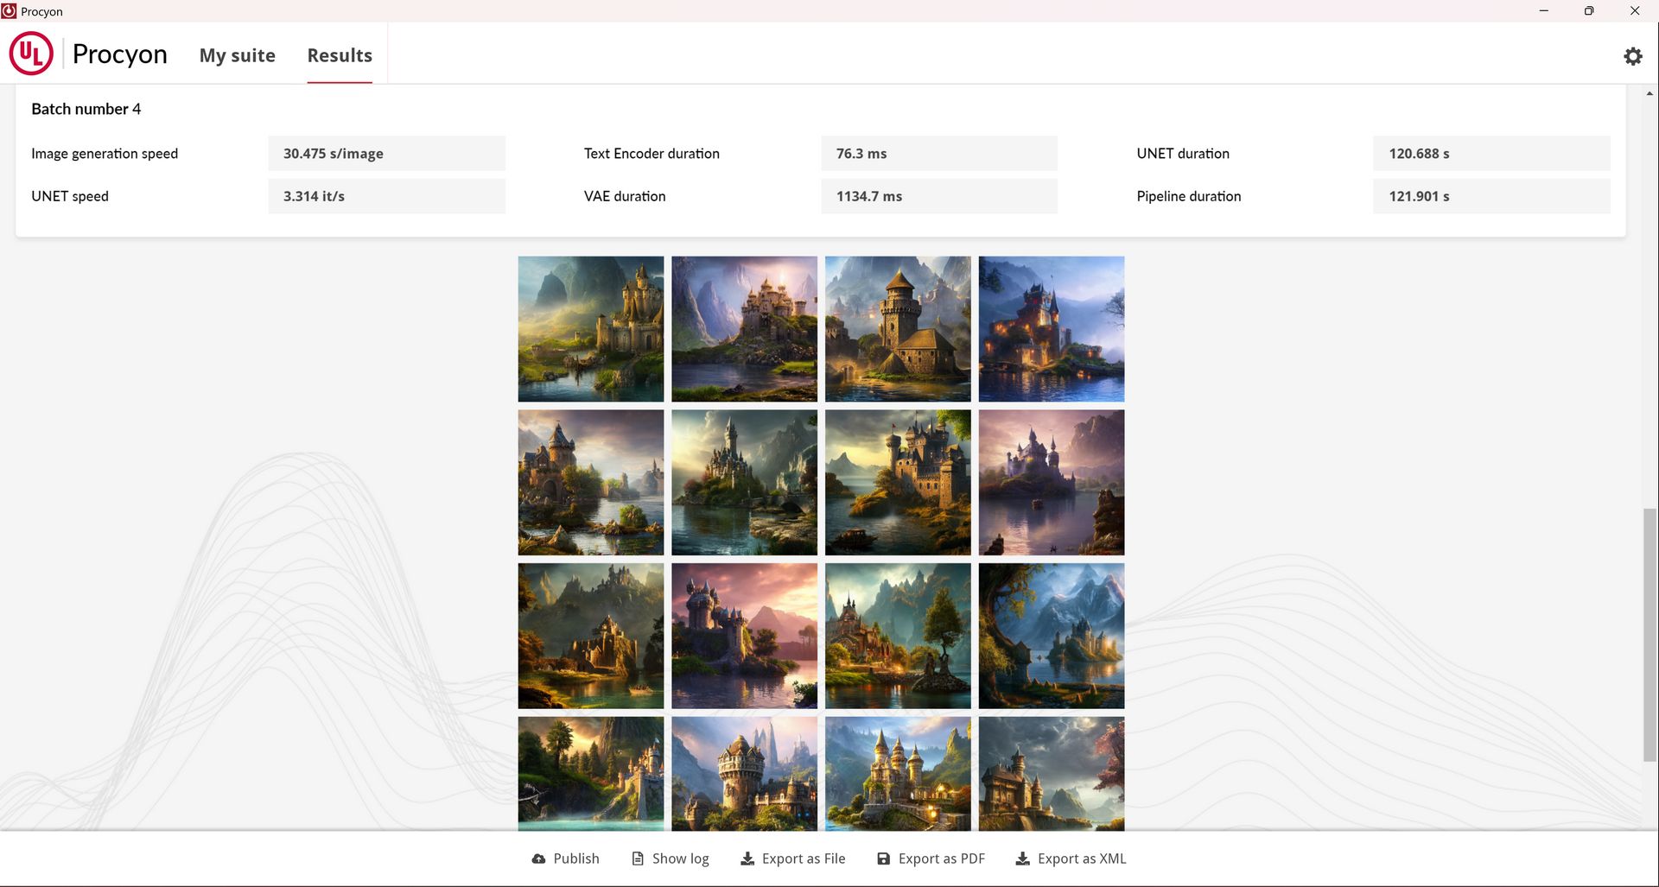
Task: Click the 120.688 s value
Action: click(x=1420, y=154)
